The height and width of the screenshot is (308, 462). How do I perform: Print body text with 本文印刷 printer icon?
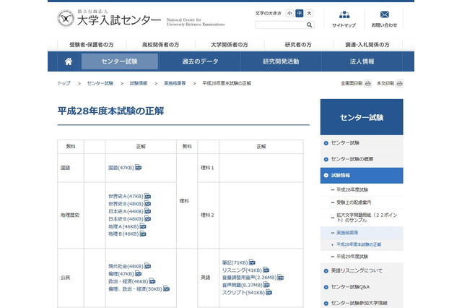click(399, 83)
